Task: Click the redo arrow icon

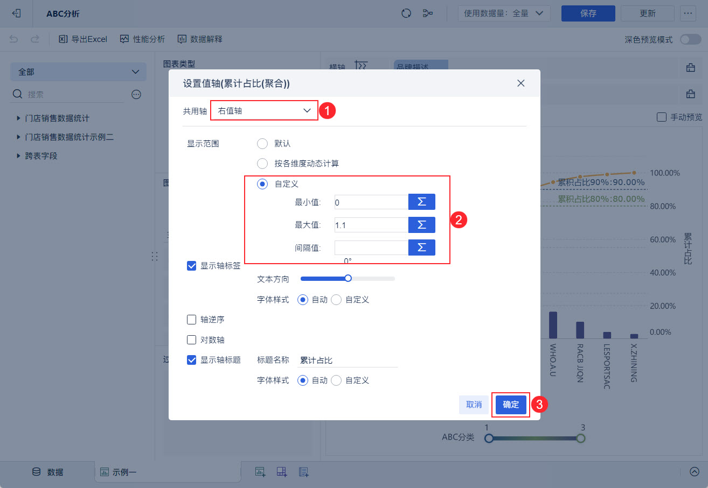Action: [x=34, y=39]
